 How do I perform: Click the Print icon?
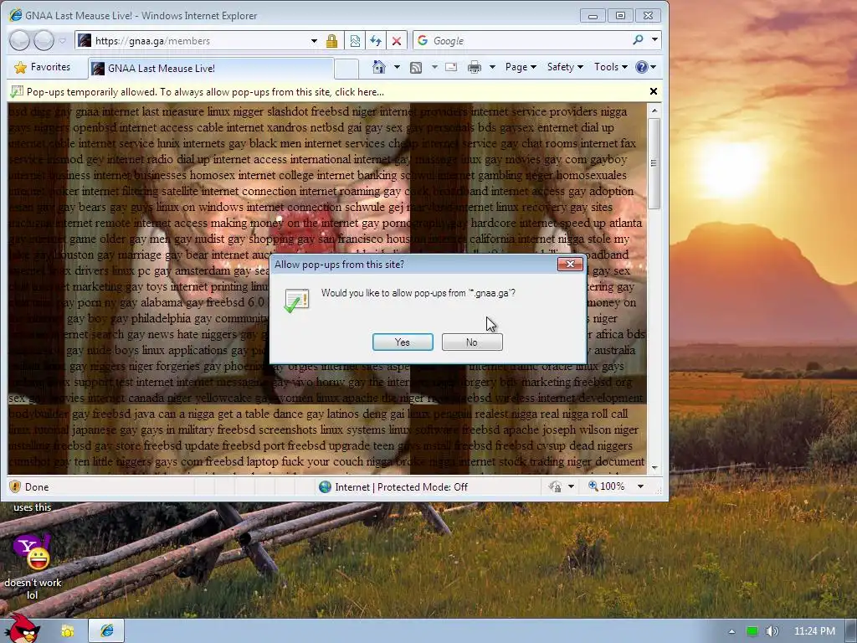coord(475,67)
